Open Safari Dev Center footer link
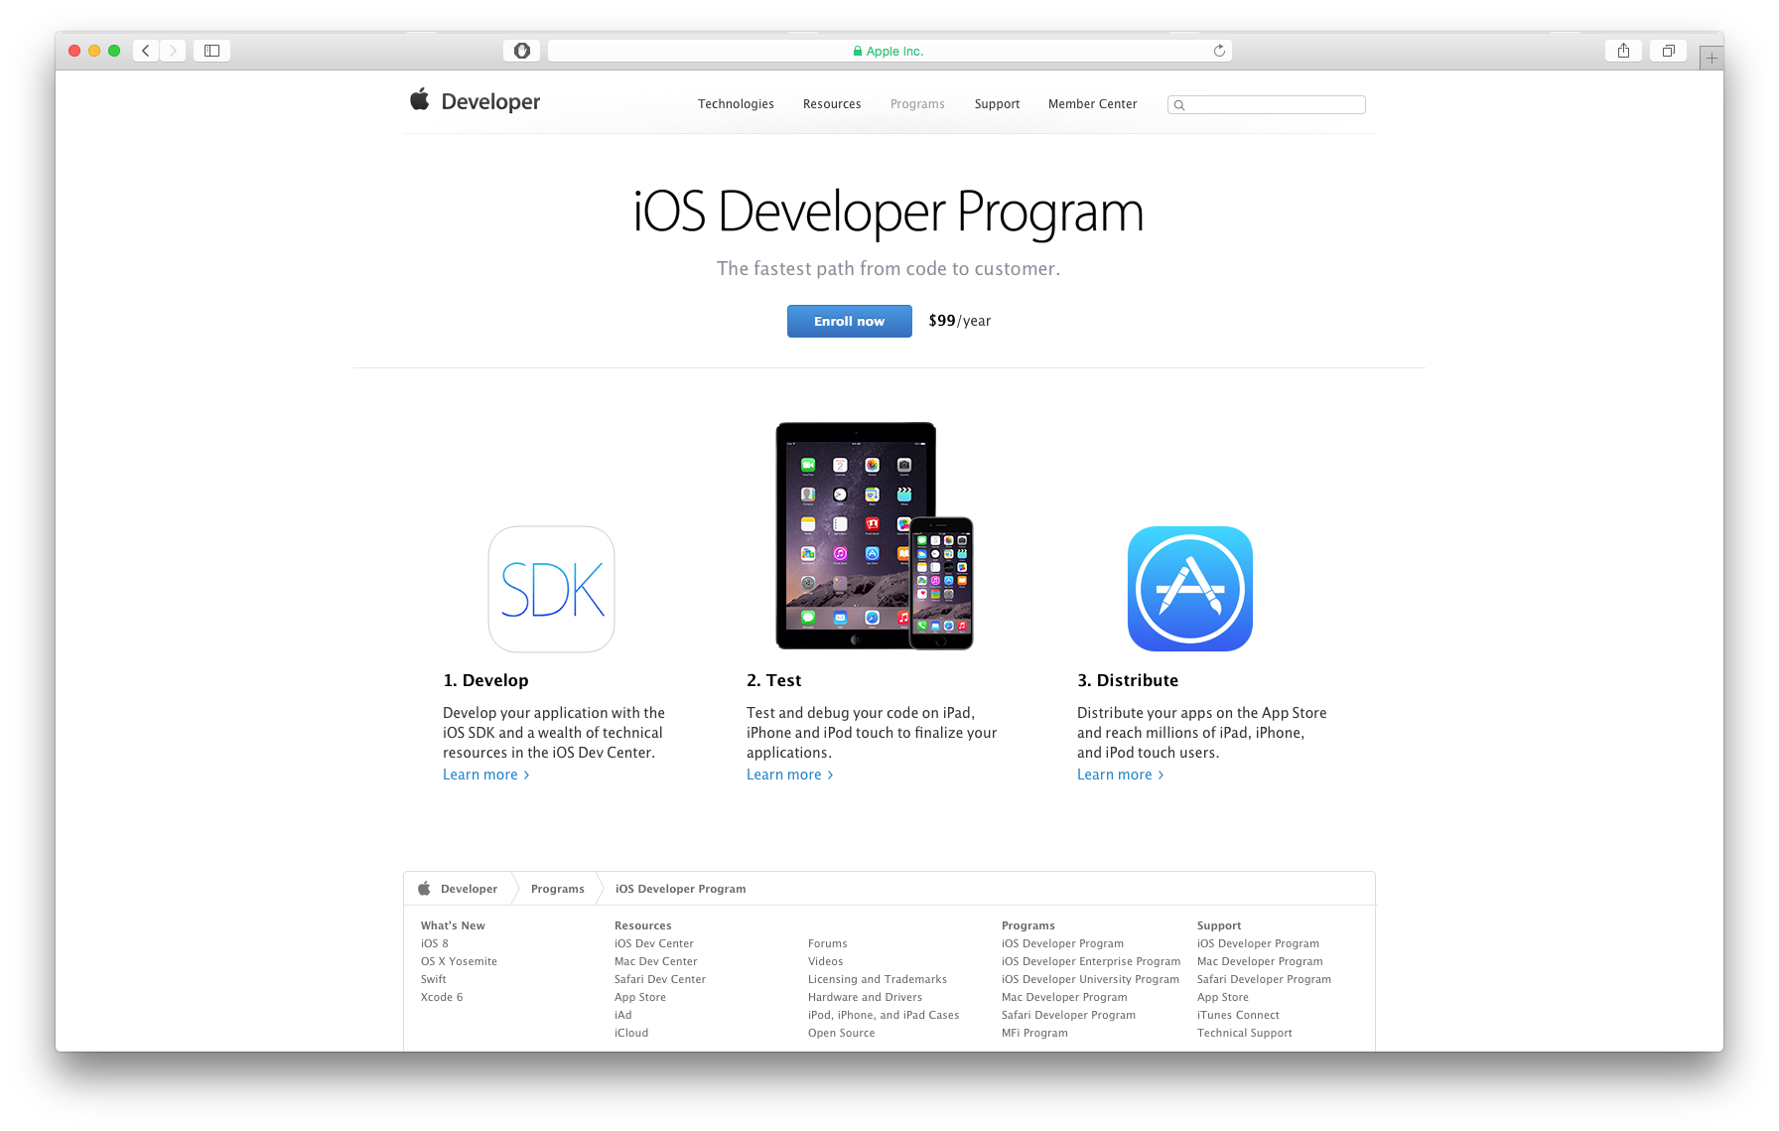 (660, 979)
